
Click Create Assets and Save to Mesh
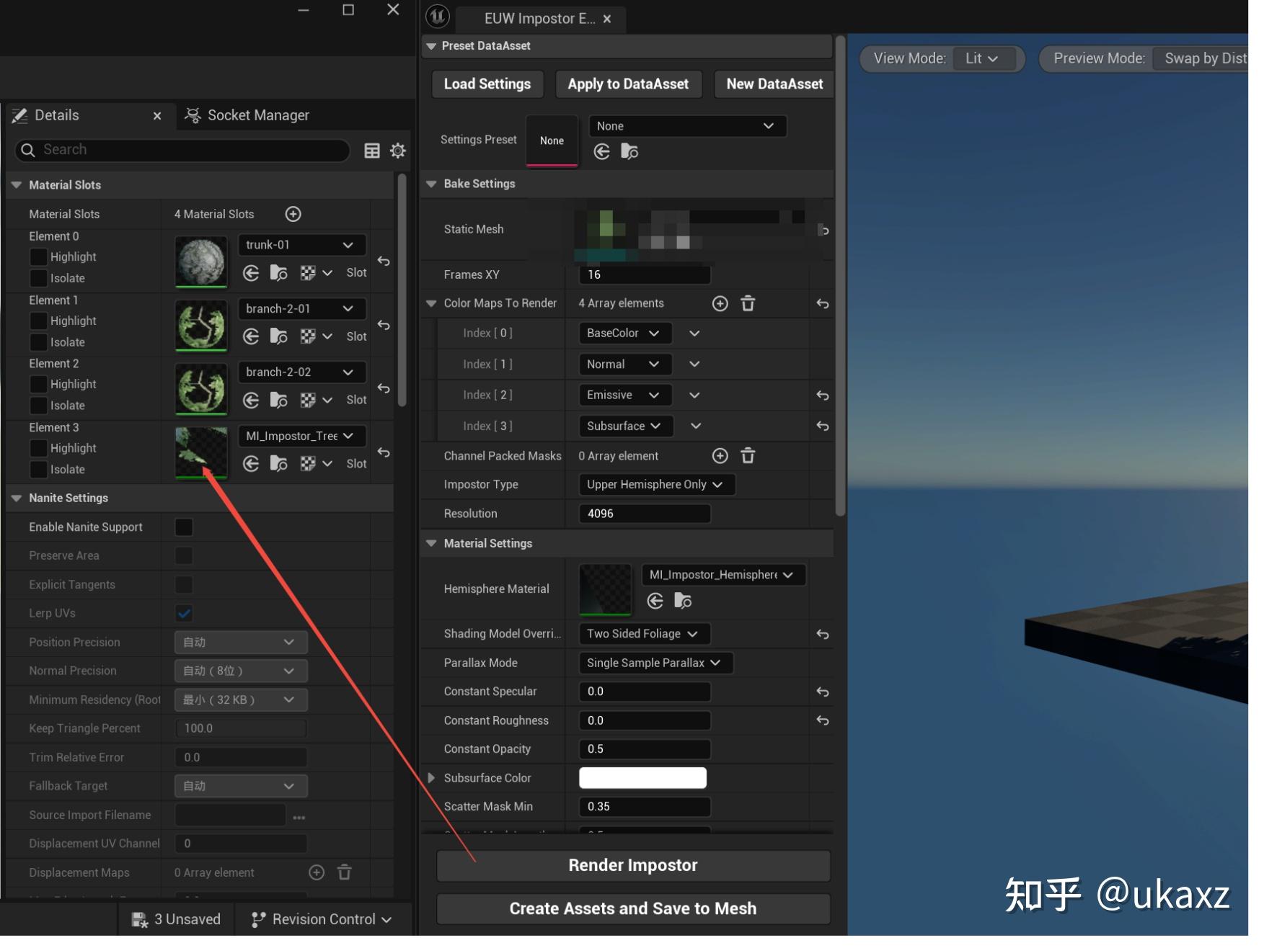click(x=632, y=908)
